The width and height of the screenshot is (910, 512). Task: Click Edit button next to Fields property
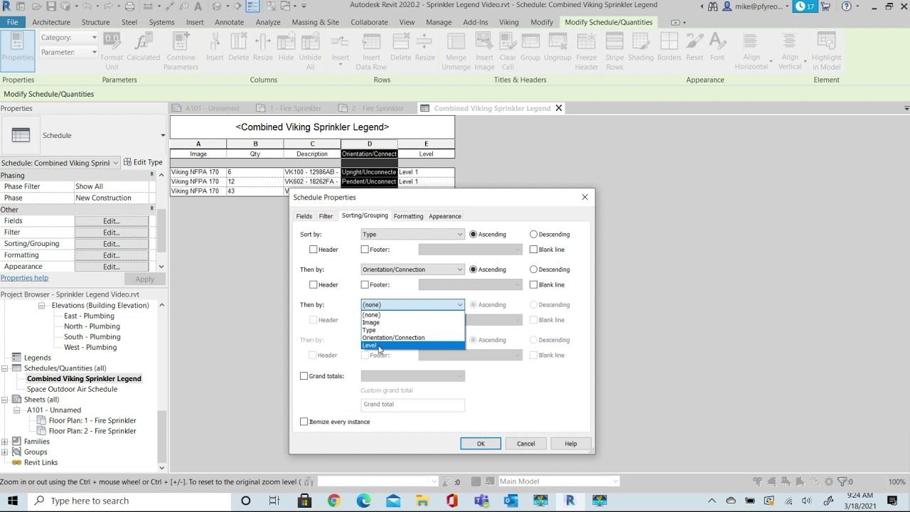111,221
